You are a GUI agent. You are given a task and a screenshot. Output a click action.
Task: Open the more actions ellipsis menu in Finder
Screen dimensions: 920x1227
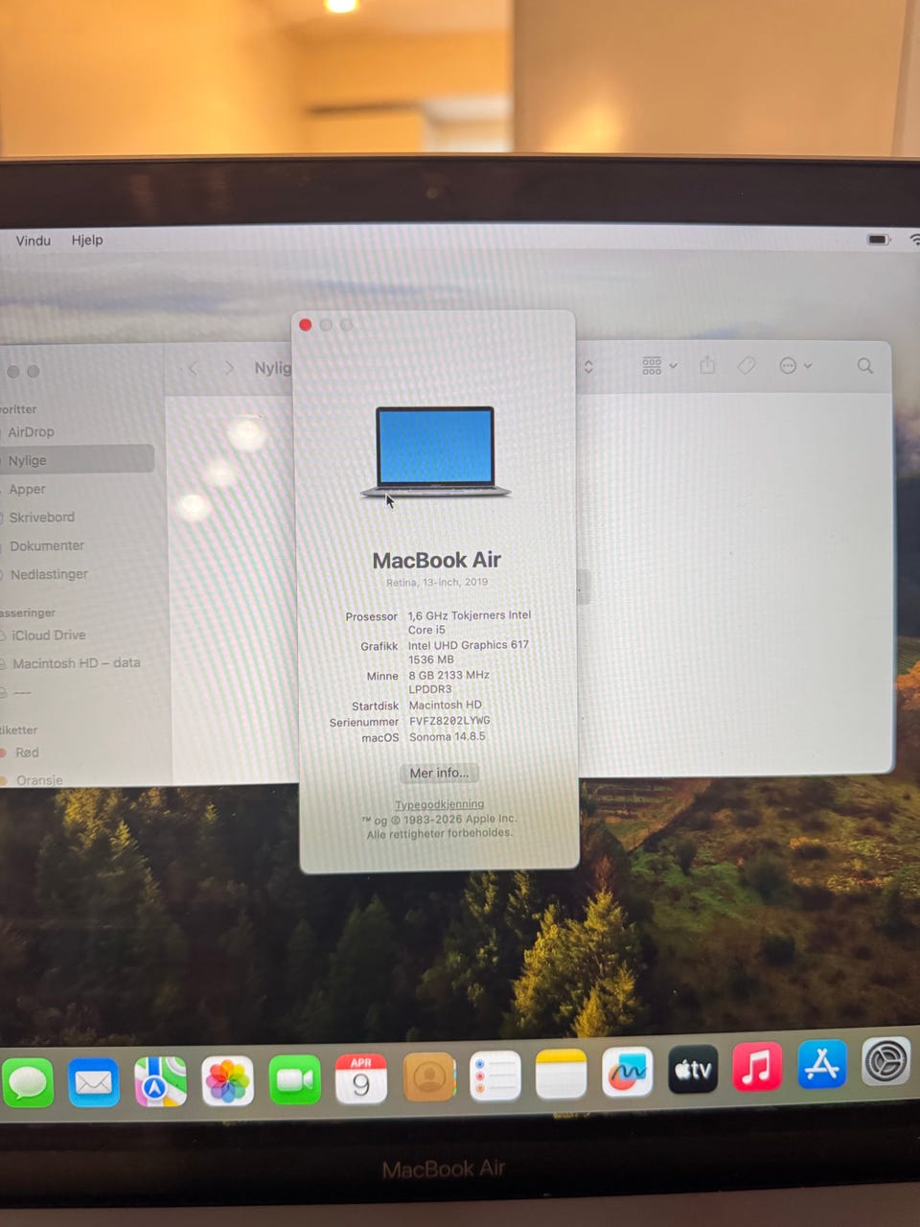click(794, 365)
